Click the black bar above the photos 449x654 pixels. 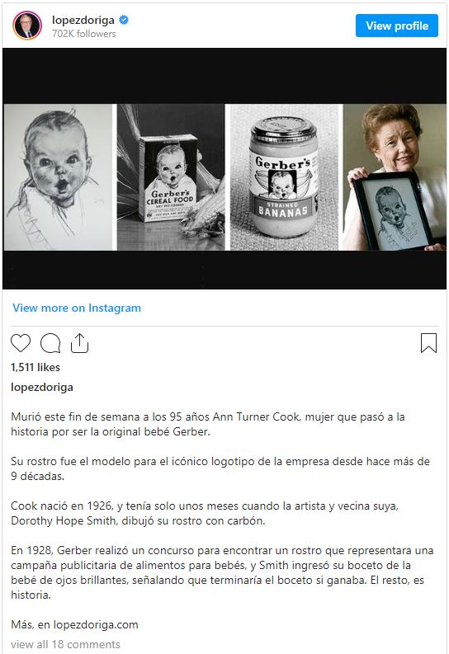click(x=224, y=76)
